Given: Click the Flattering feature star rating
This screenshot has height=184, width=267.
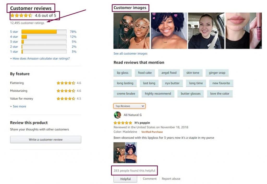Looking at the screenshot, I should [x=66, y=83].
